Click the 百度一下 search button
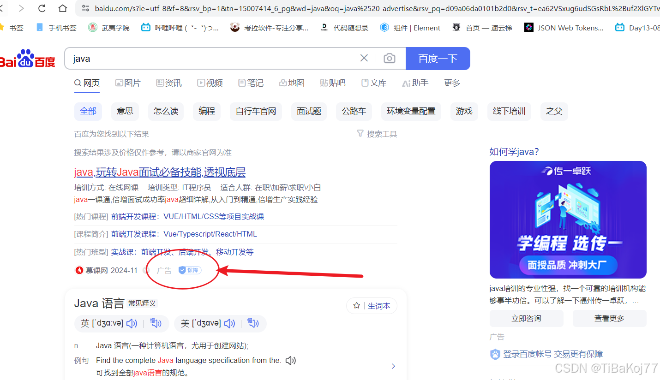 coord(438,59)
